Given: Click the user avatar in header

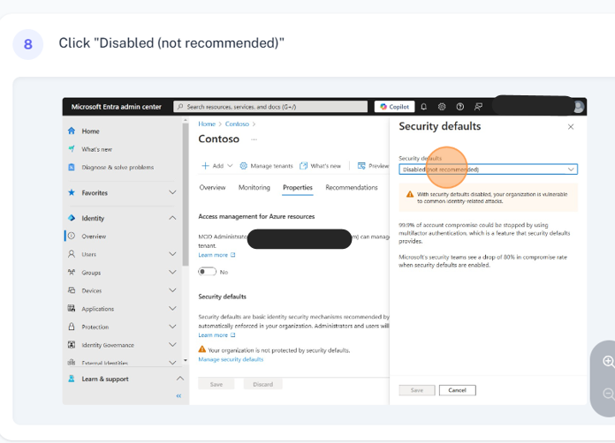Looking at the screenshot, I should tap(579, 107).
